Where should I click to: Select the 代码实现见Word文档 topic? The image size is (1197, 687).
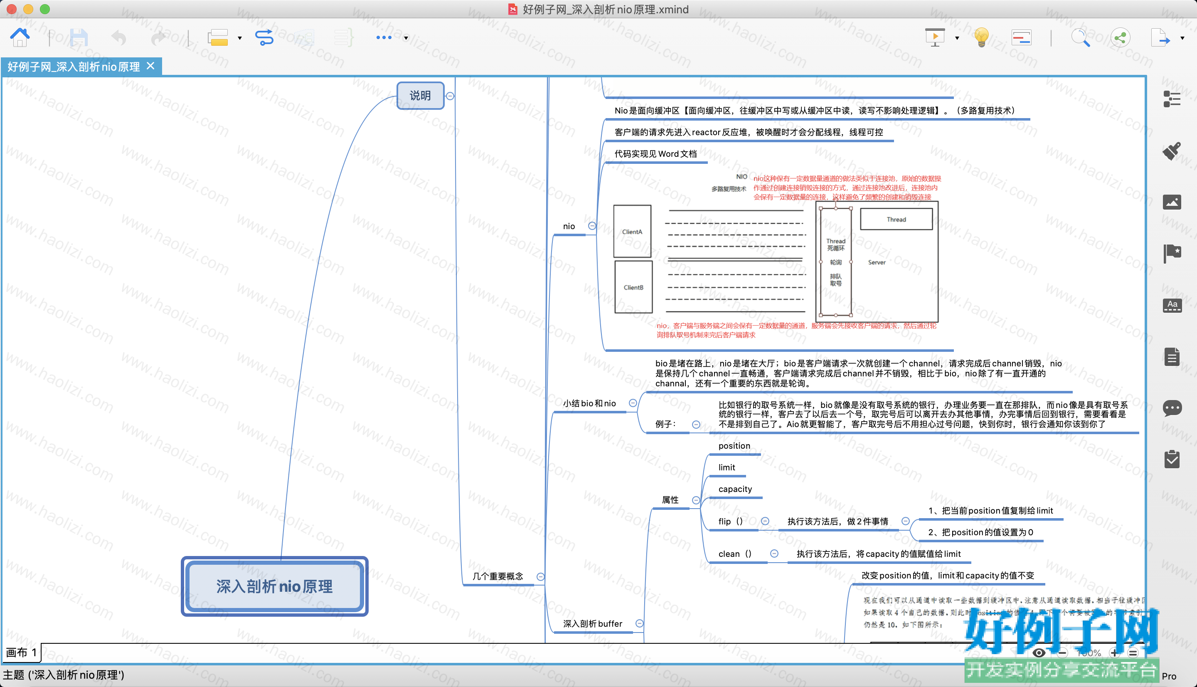click(655, 154)
